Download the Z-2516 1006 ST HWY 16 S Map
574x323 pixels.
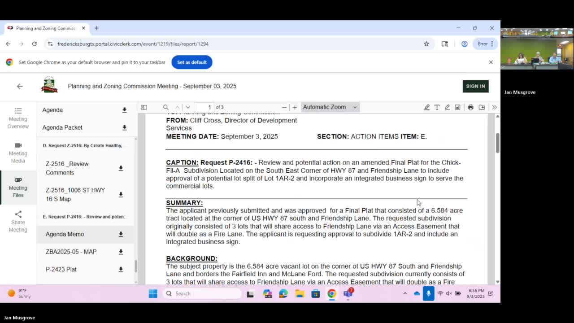pyautogui.click(x=121, y=195)
